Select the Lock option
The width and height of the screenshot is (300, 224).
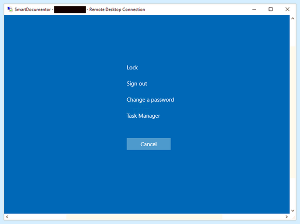[x=132, y=68]
